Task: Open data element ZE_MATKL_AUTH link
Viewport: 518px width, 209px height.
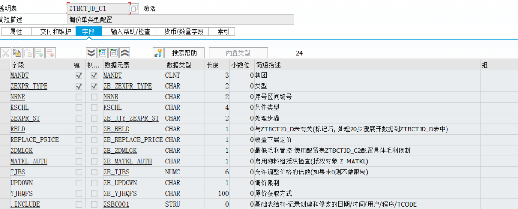Action: click(128, 162)
